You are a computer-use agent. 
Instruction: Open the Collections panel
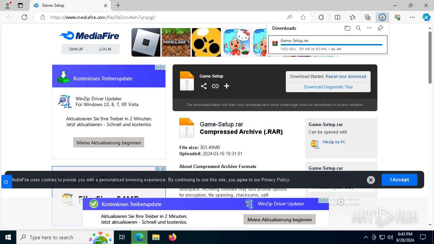click(368, 17)
